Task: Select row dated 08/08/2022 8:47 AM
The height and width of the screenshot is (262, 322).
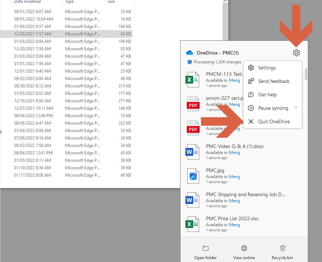Action: click(66, 123)
